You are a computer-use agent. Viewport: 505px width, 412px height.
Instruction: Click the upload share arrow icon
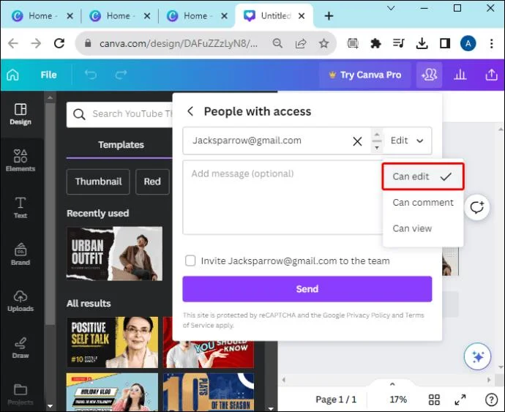[x=492, y=75]
